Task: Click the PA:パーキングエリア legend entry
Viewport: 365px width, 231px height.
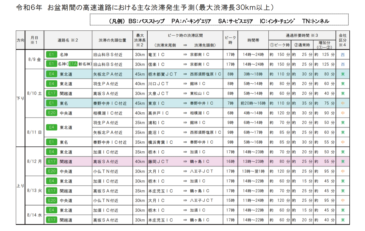Action: [191, 21]
